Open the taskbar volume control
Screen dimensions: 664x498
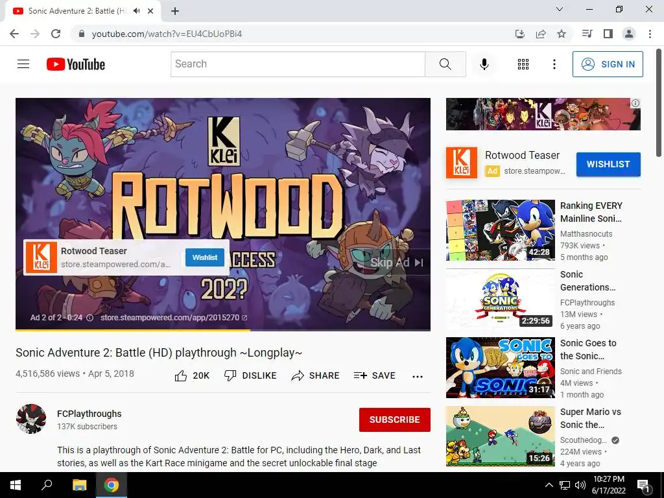[580, 485]
